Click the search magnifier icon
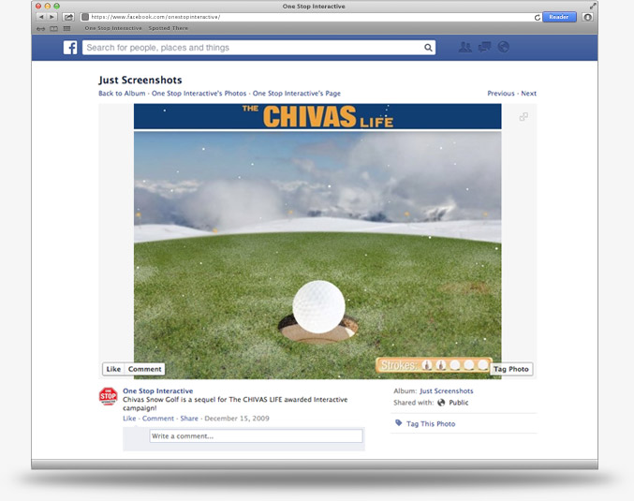Viewport: 634px width, 501px height. pyautogui.click(x=428, y=48)
